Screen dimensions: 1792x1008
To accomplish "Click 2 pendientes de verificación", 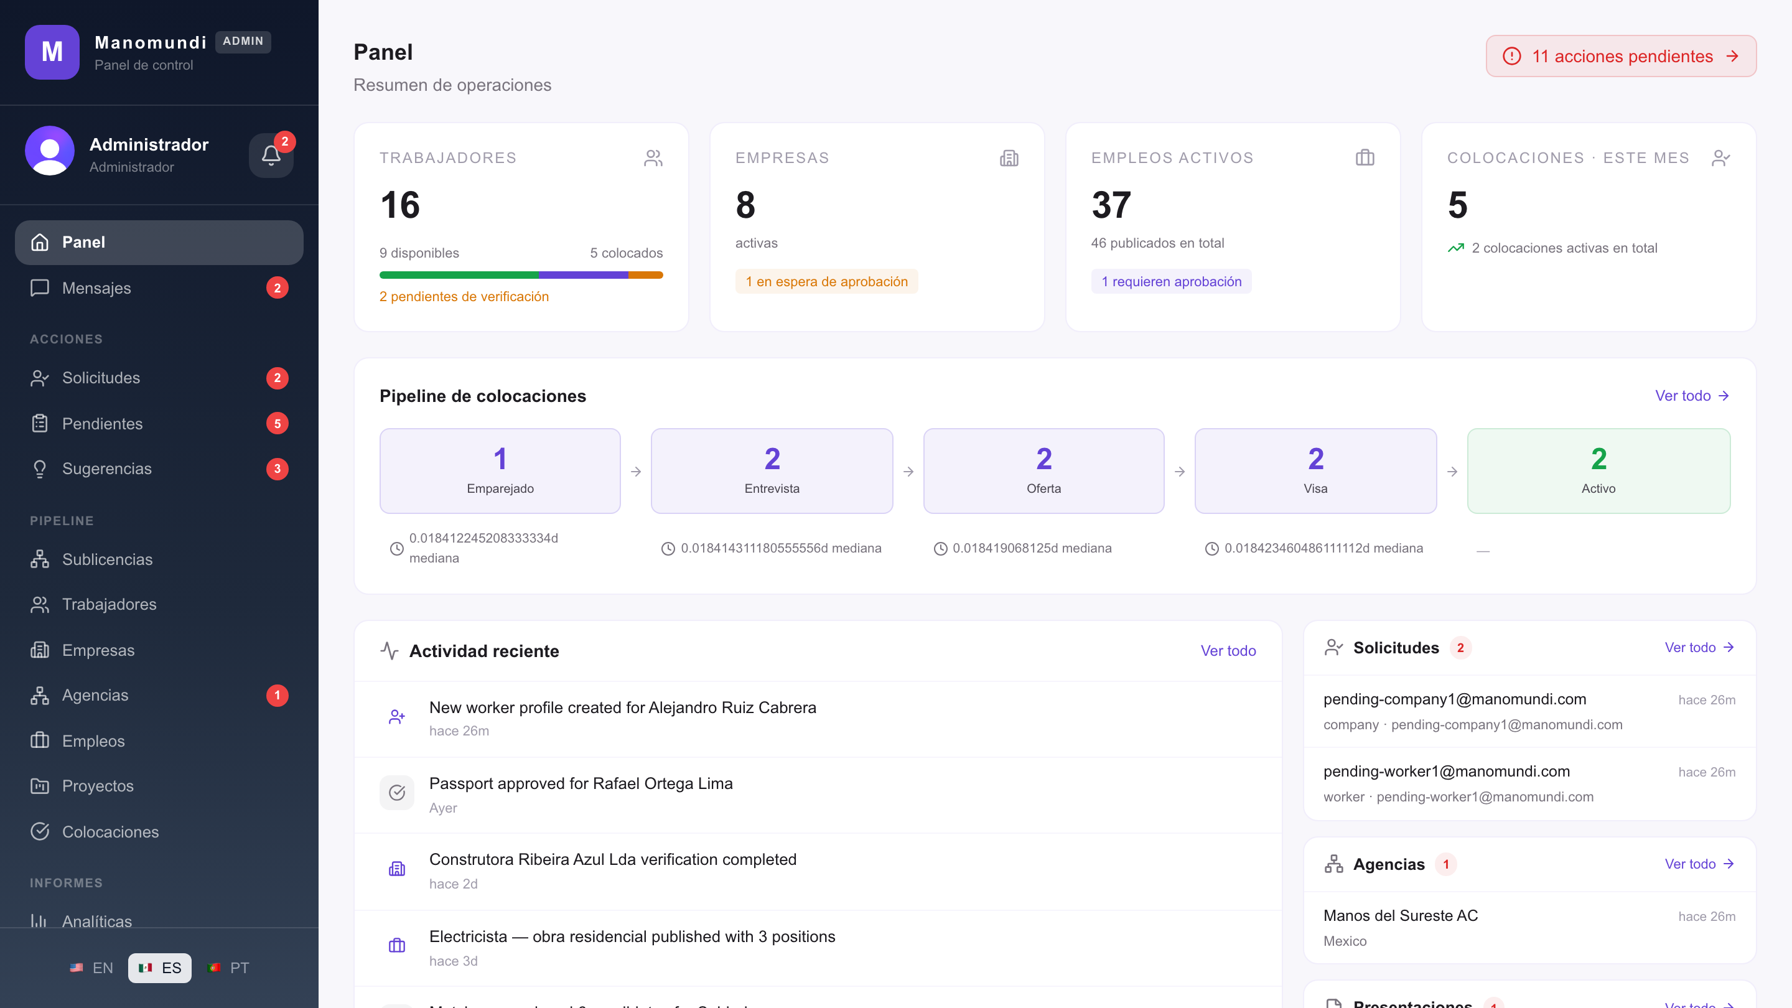I will tap(464, 296).
